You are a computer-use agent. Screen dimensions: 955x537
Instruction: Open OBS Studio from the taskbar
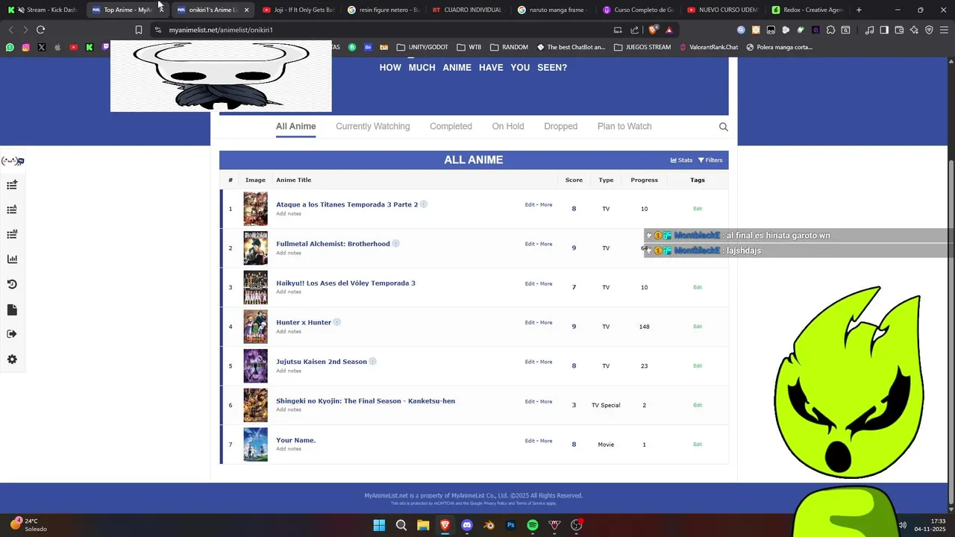[x=577, y=525]
